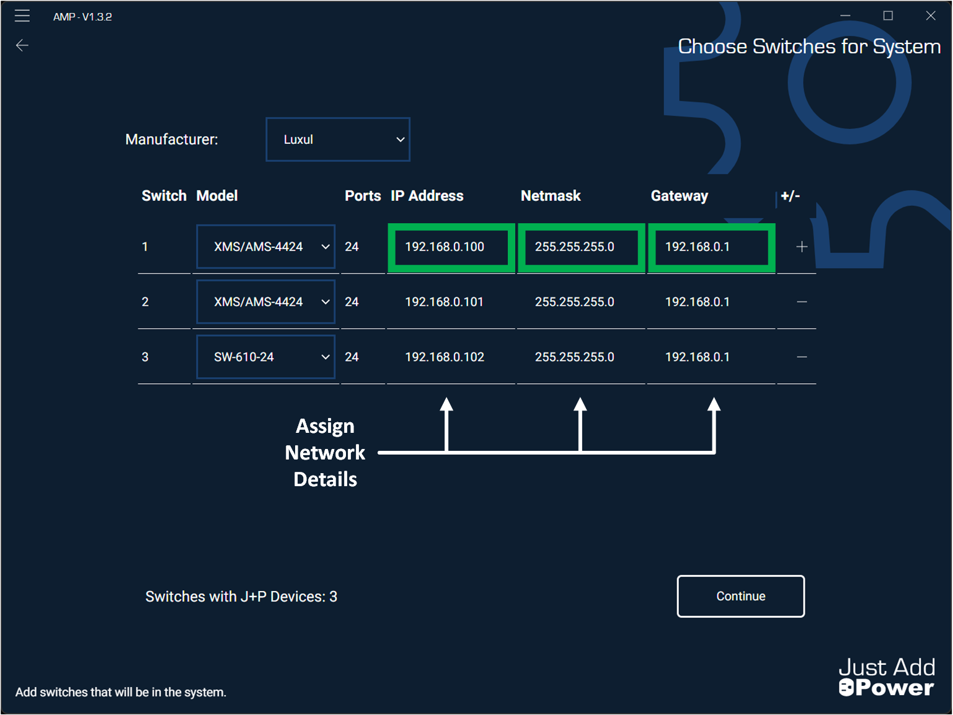Click the 'Switches with J+P Devices: 3' text
This screenshot has width=953, height=715.
[x=241, y=597]
